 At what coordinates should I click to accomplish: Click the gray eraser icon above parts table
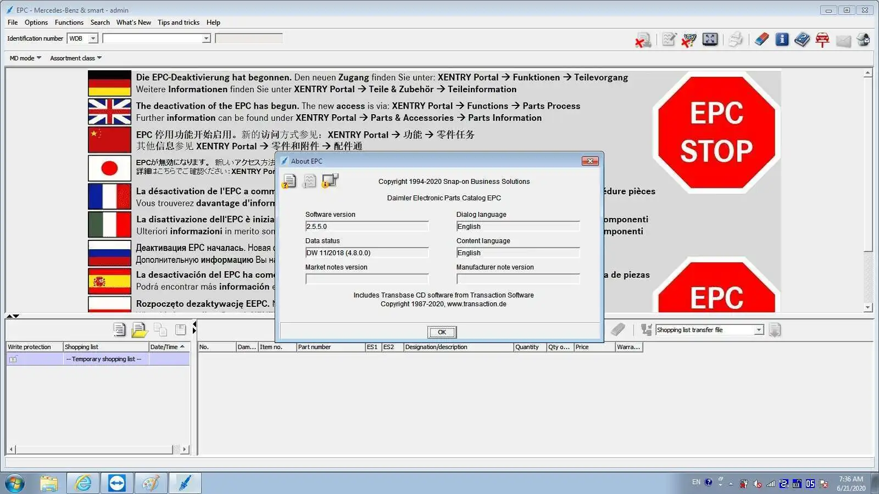point(618,329)
